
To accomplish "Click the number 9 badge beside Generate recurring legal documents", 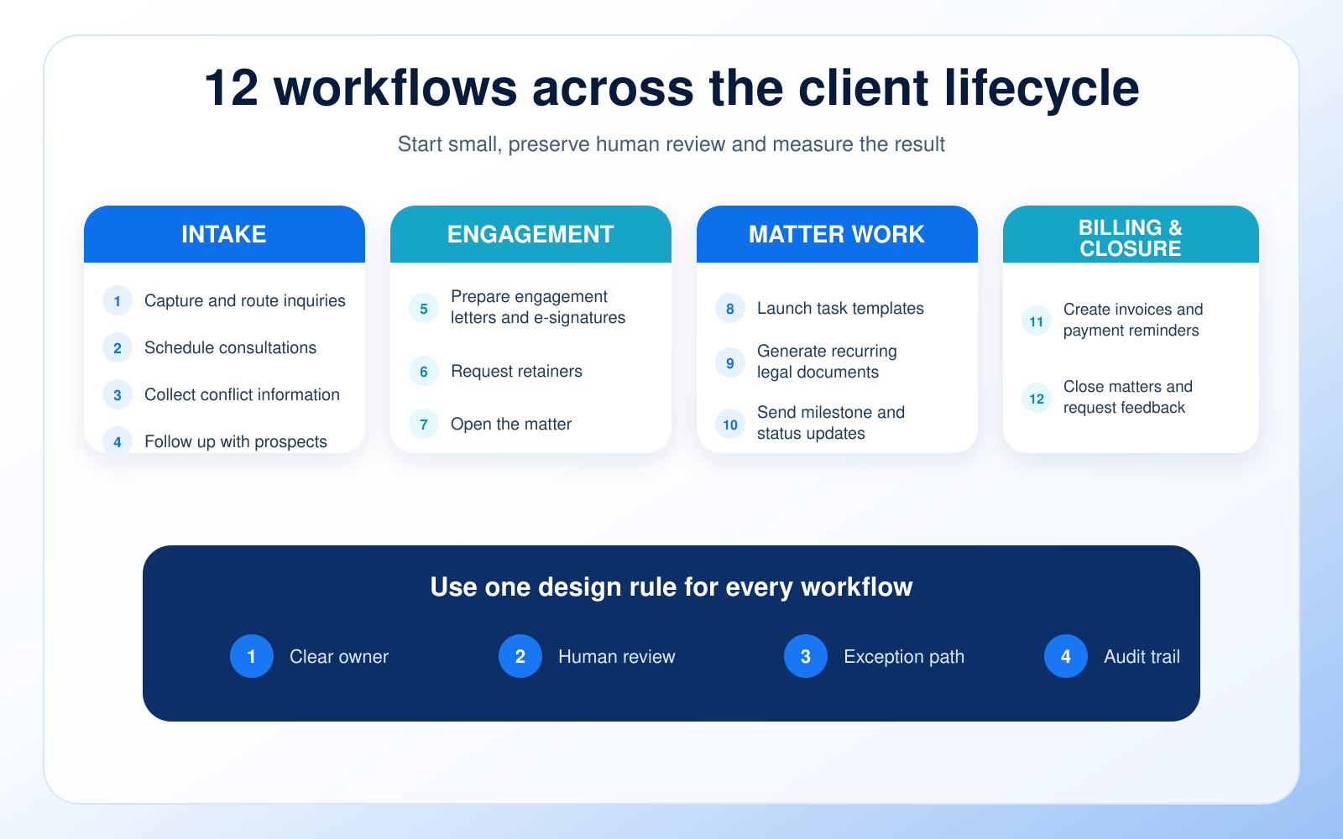I will (x=730, y=362).
